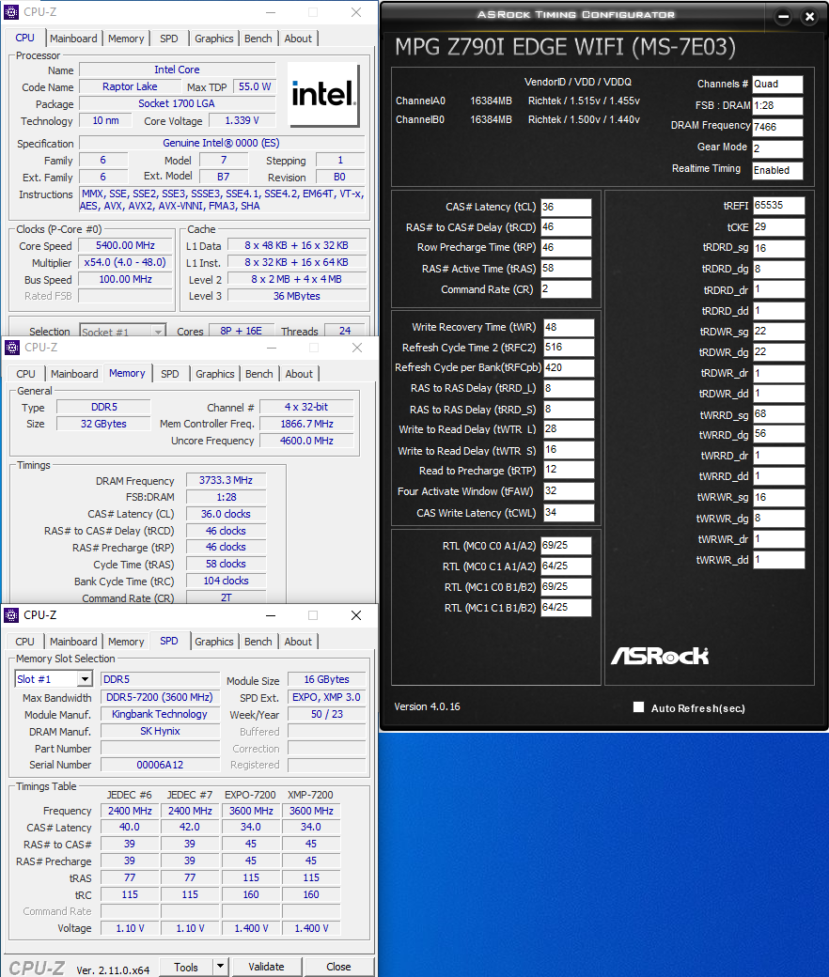Click the Tools button
Image resolution: width=829 pixels, height=977 pixels.
point(186,967)
